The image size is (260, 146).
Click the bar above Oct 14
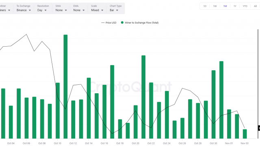click(89, 108)
